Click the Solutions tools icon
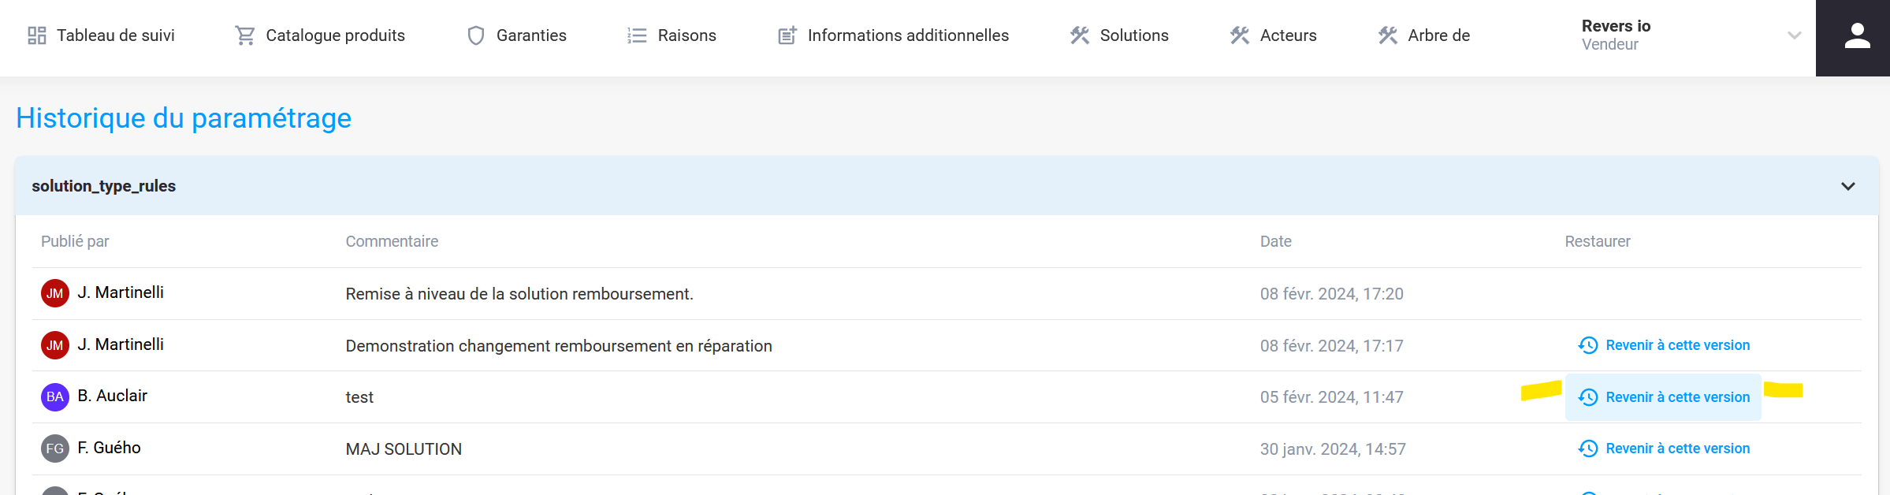This screenshot has height=495, width=1890. coord(1080,35)
